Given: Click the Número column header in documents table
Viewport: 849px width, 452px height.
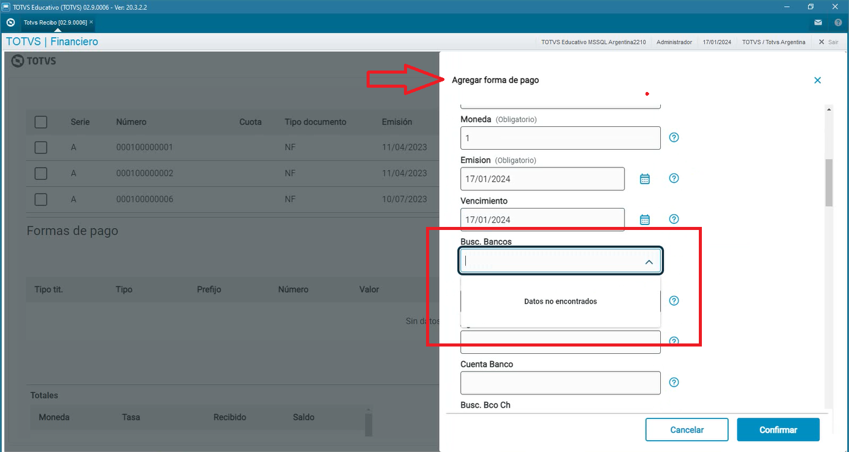Looking at the screenshot, I should [x=131, y=122].
